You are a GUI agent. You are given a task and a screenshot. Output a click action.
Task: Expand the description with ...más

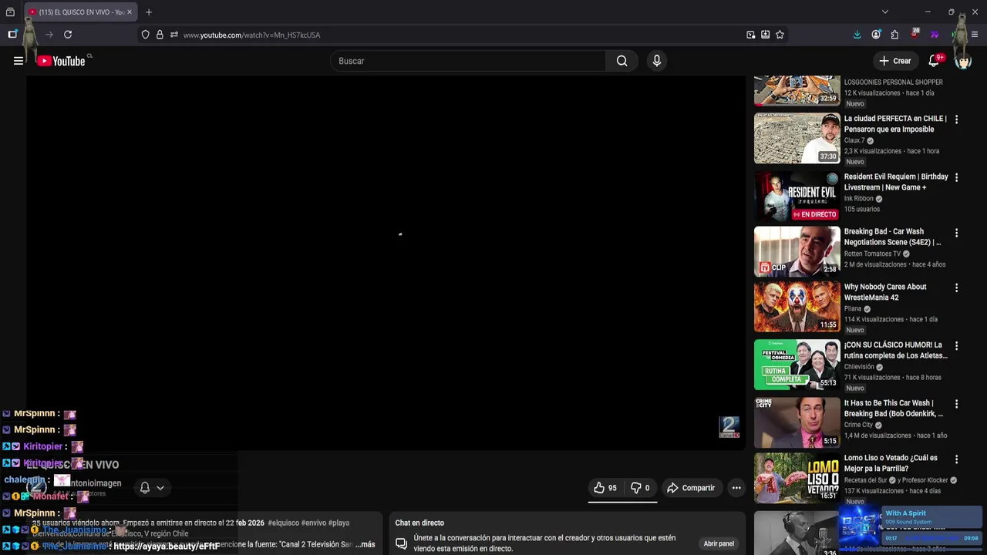point(365,544)
